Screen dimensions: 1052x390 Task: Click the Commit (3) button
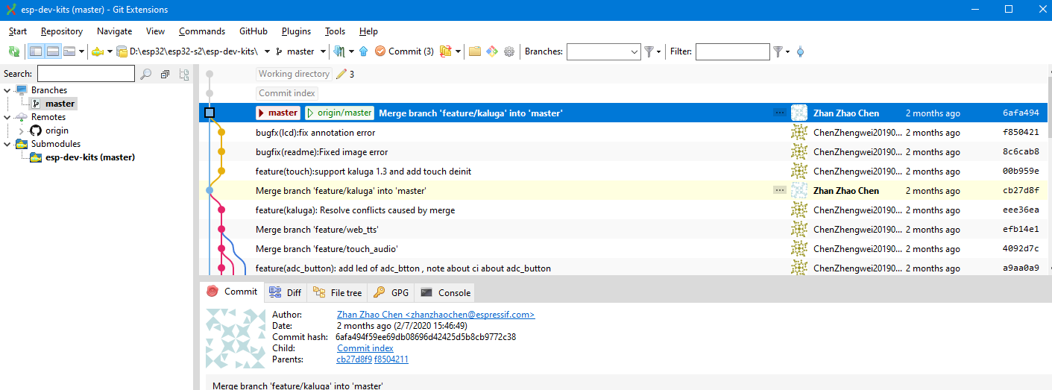pyautogui.click(x=404, y=51)
